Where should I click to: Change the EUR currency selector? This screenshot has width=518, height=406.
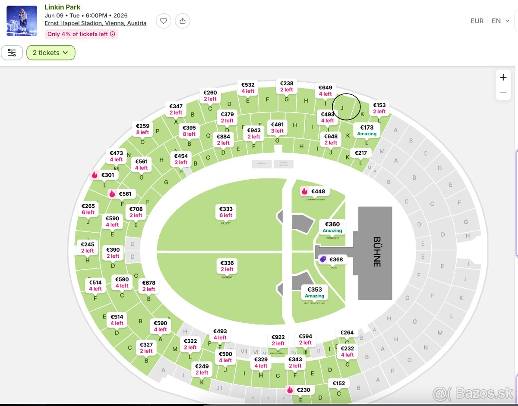click(x=477, y=21)
